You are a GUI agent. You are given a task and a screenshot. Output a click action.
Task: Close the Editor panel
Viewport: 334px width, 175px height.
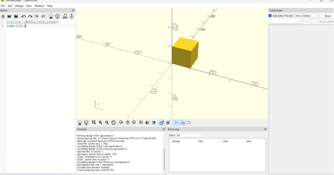[x=73, y=10]
